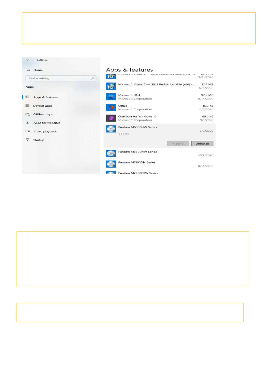Click the Pantum M6550NW Series disc icon
The image size is (258, 386).
click(x=111, y=129)
